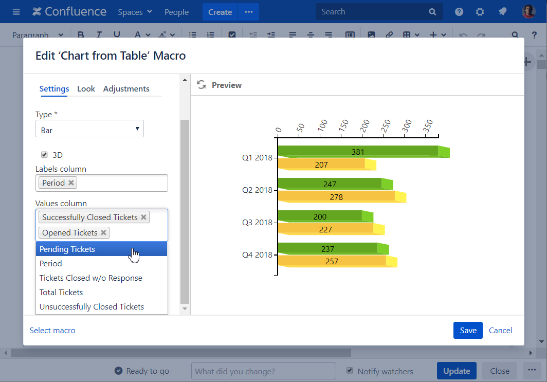547x382 pixels.
Task: Open the notifications icon in header
Action: click(x=503, y=12)
